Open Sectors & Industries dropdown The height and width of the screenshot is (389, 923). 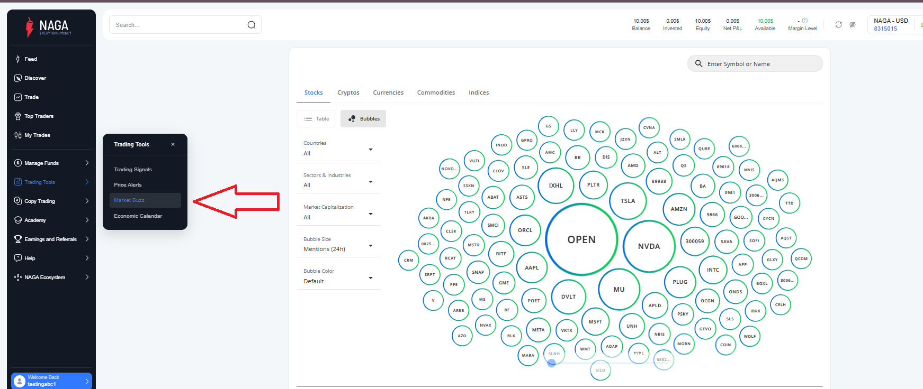338,181
